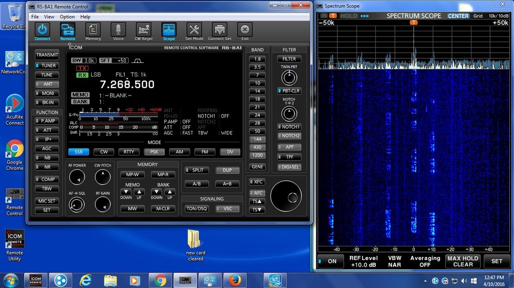The width and height of the screenshot is (514, 288).
Task: Click the 7.268.500 frequency display
Action: click(x=127, y=84)
